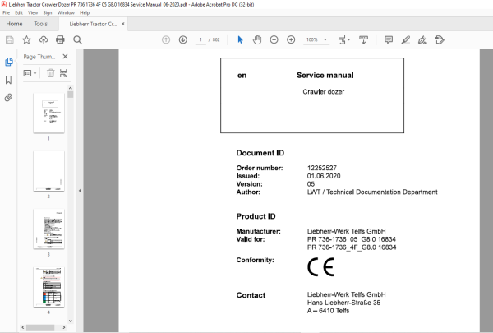Open the Sign document tool
The width and height of the screenshot is (493, 333).
[x=422, y=39]
